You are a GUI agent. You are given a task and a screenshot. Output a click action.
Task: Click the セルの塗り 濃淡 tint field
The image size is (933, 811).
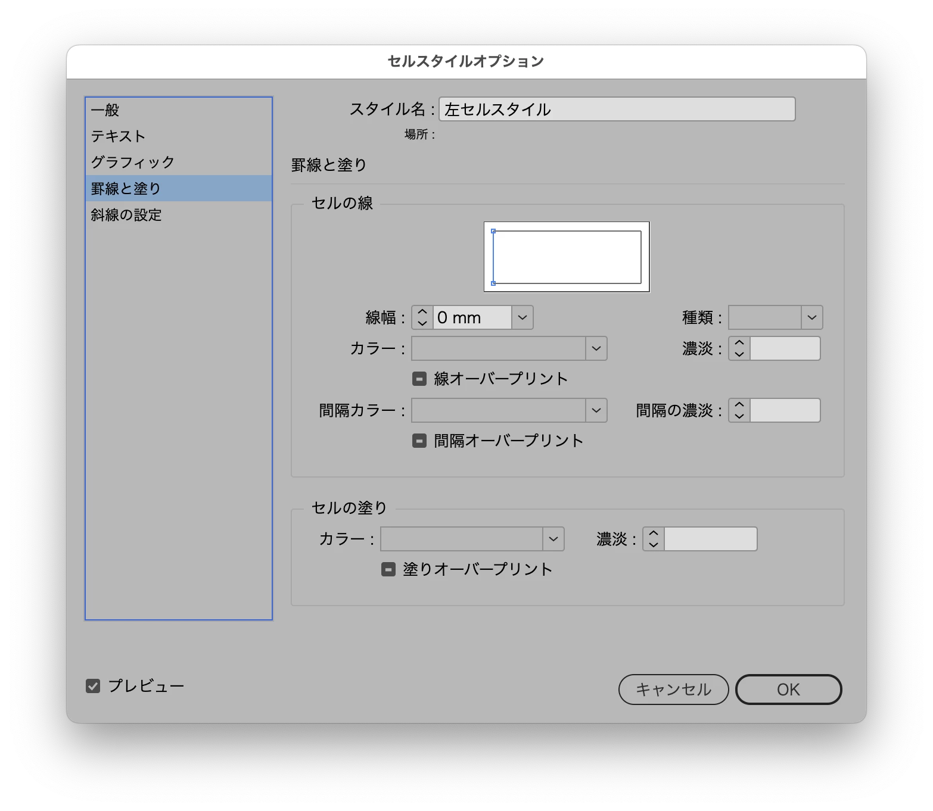tap(711, 539)
